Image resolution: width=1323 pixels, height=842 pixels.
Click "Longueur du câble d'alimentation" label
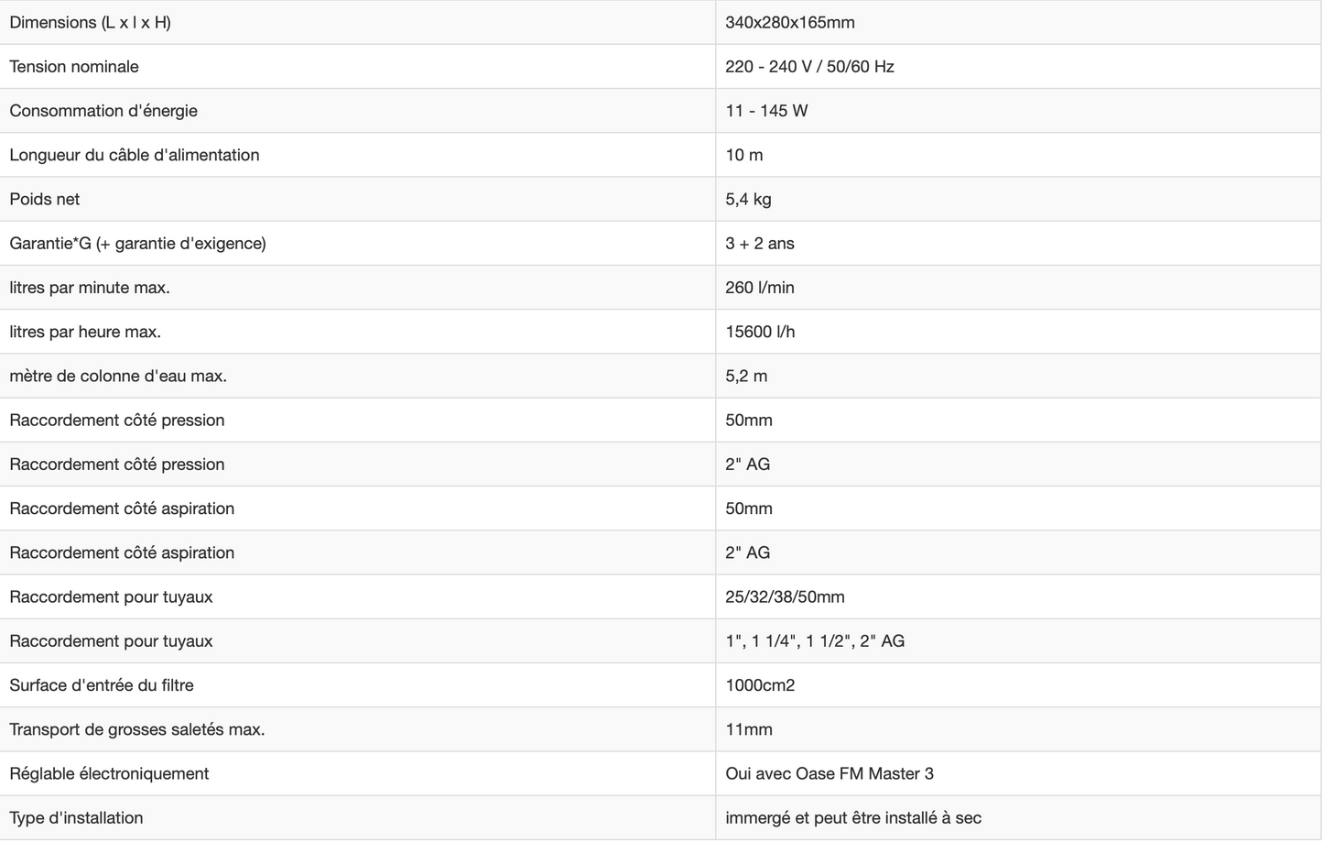coord(135,155)
